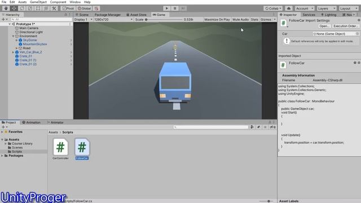Expand the Packages folder
This screenshot has height=203, width=361.
click(x=2, y=156)
